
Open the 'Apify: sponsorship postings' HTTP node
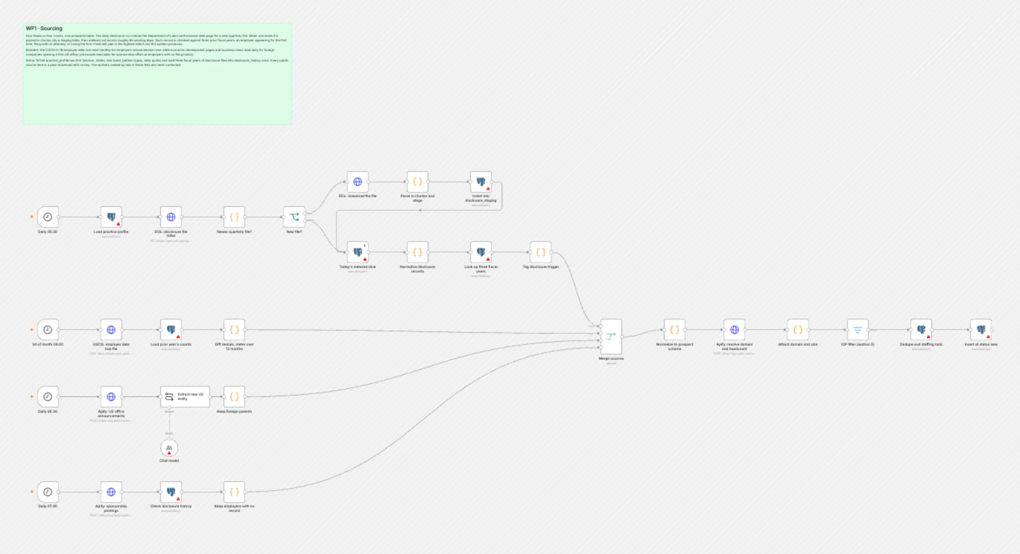point(111,492)
